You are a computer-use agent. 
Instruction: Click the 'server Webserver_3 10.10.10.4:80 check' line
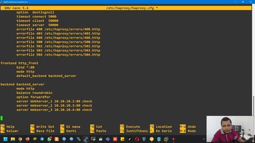(54, 110)
